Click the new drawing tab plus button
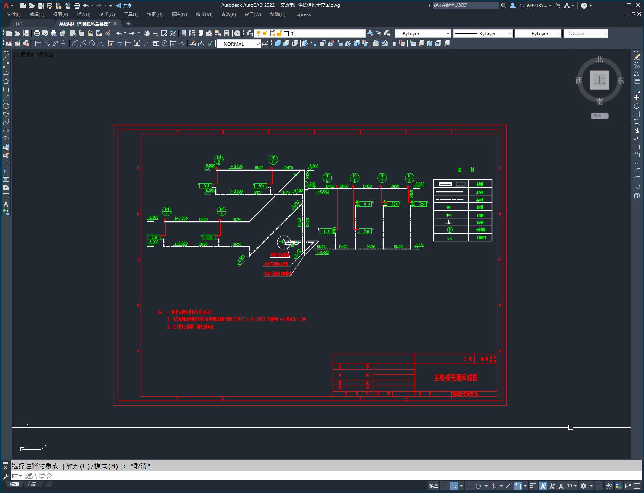The width and height of the screenshot is (644, 493). coord(128,23)
